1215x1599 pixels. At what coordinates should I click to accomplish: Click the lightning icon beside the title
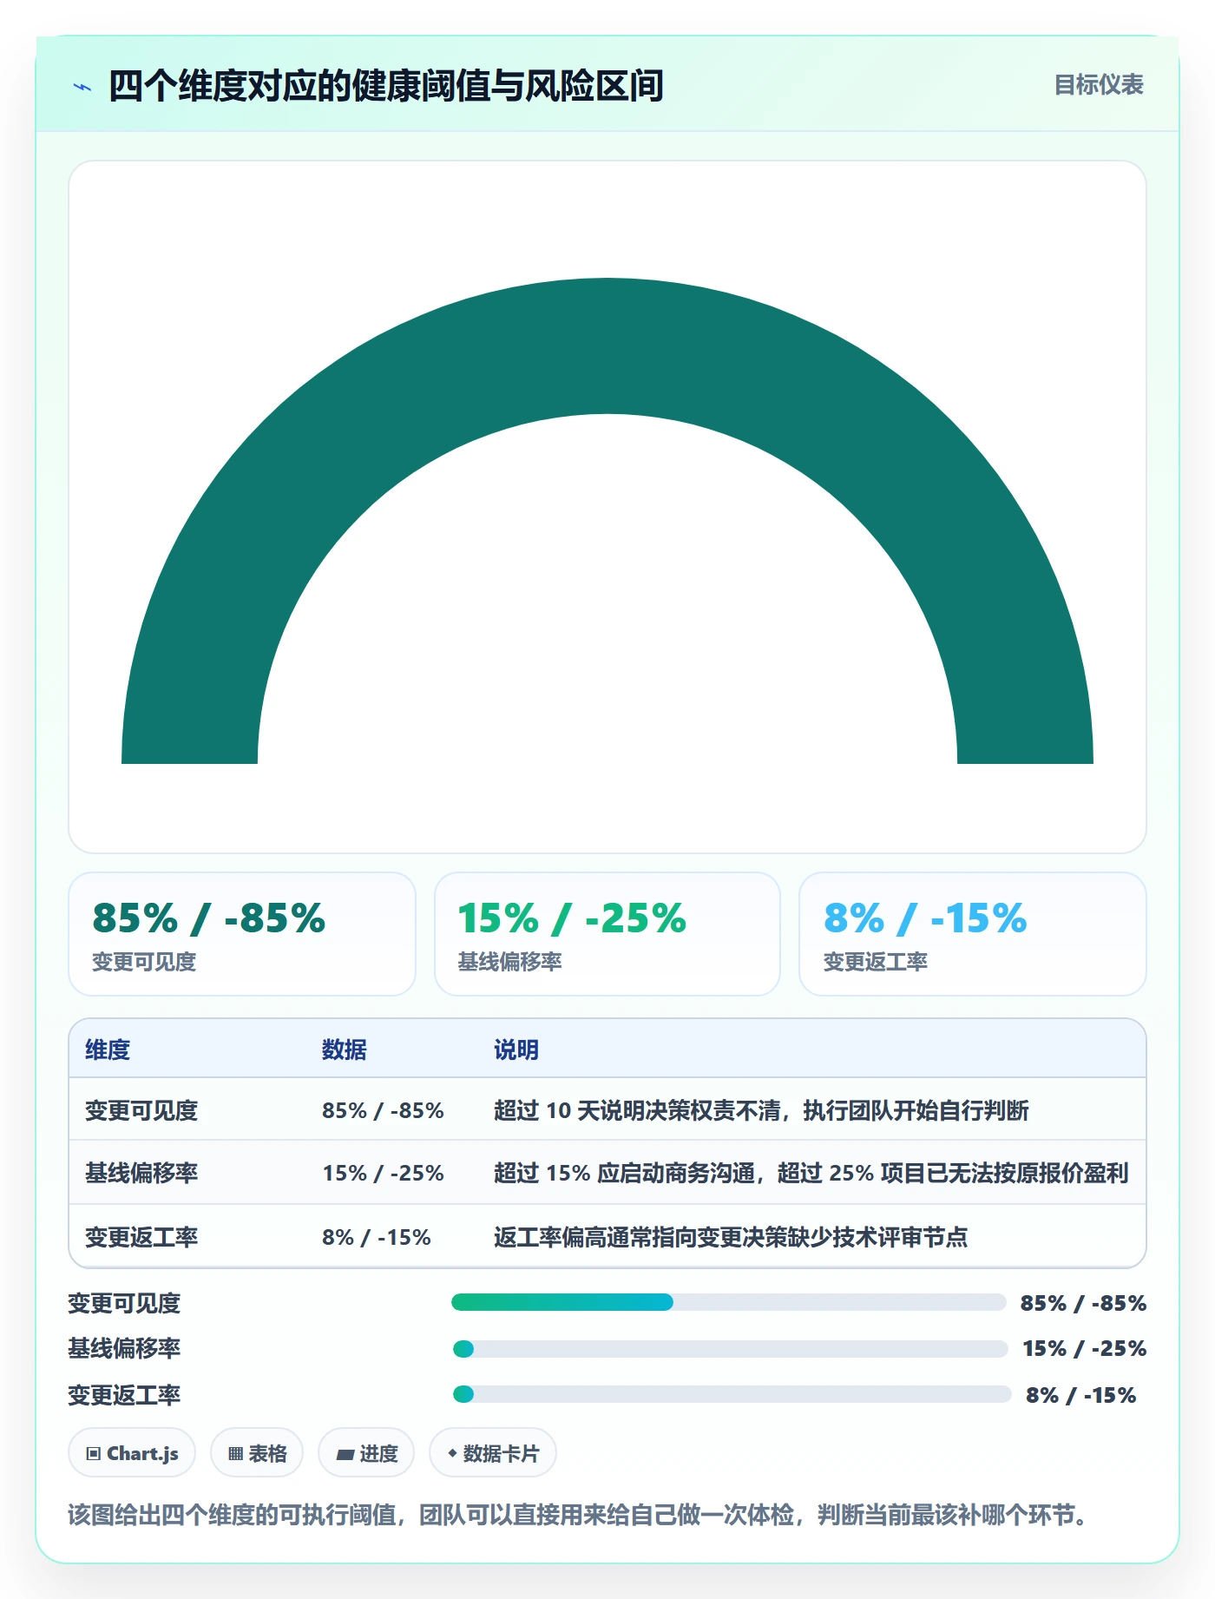click(82, 87)
